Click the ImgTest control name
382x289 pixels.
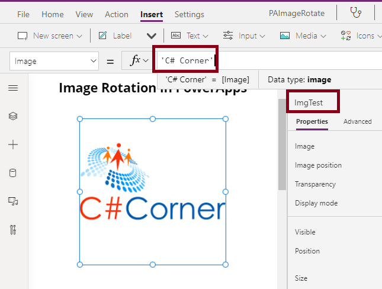pos(309,102)
